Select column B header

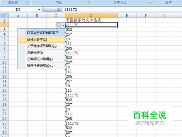coord(37,16)
